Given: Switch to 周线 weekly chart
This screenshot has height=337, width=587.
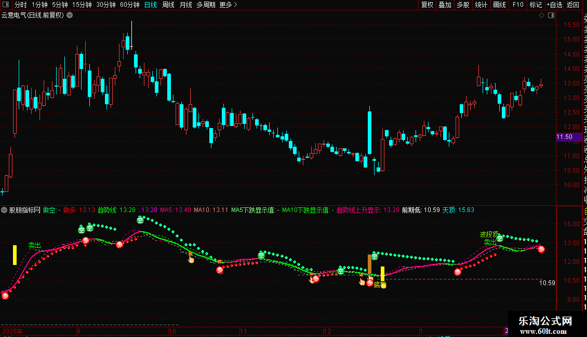Looking at the screenshot, I should click(x=168, y=5).
